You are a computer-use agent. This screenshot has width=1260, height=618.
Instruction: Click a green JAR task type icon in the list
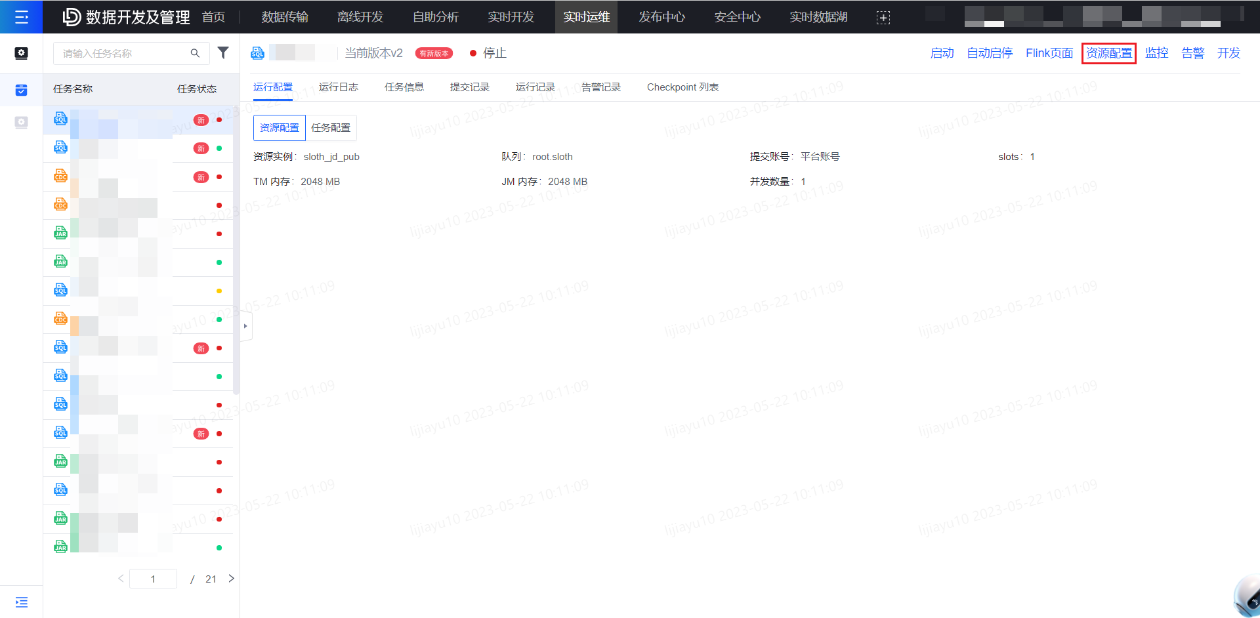click(x=60, y=232)
